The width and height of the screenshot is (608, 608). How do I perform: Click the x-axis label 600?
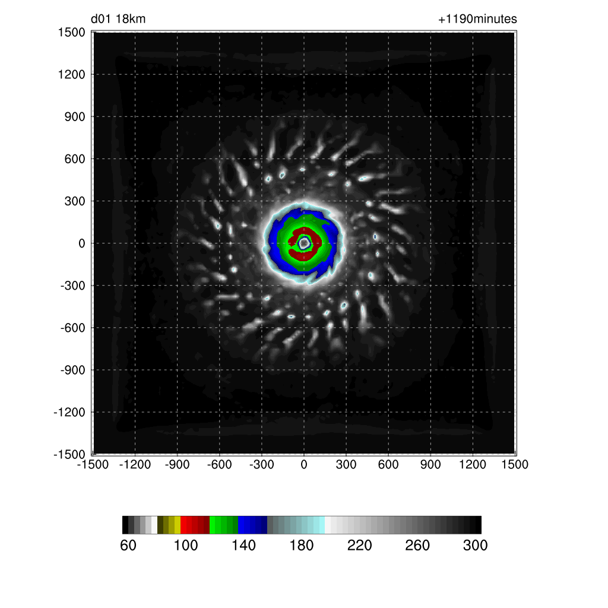(388, 464)
